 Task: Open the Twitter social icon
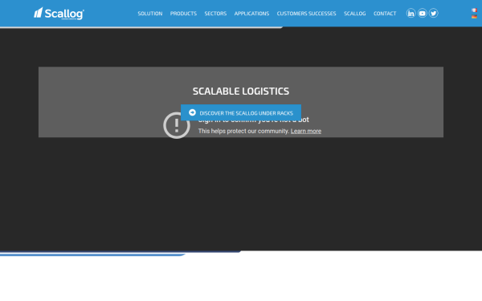pyautogui.click(x=434, y=13)
